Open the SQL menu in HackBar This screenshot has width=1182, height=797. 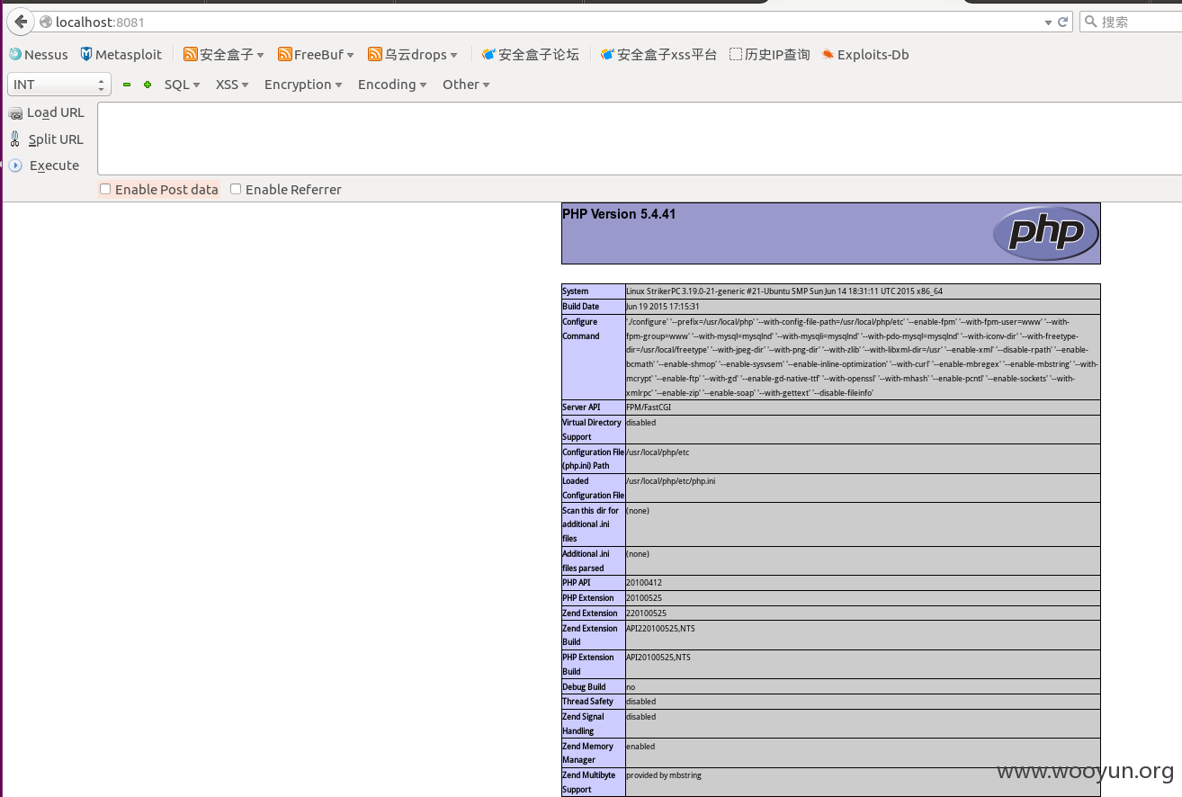[x=182, y=85]
